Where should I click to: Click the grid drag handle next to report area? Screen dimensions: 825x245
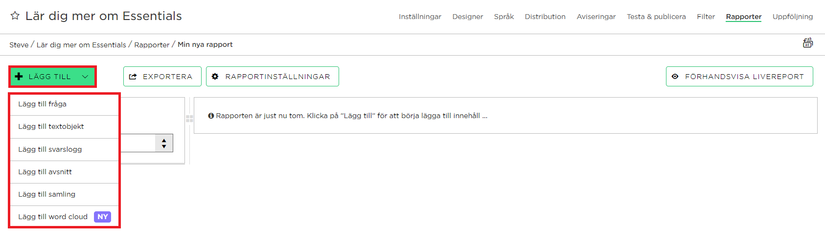(x=189, y=119)
